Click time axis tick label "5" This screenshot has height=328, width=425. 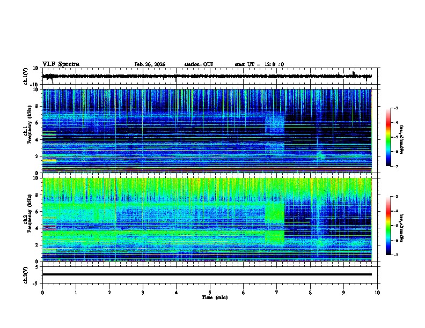point(210,293)
